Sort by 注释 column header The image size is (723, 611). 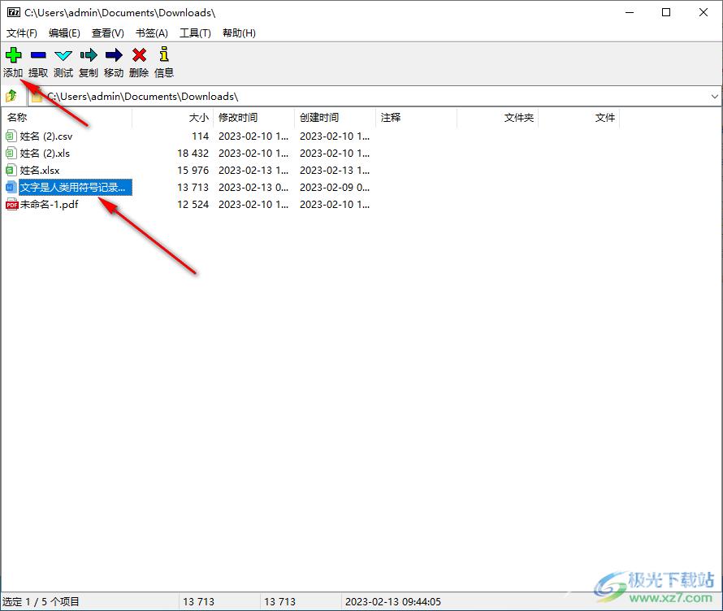pyautogui.click(x=417, y=118)
